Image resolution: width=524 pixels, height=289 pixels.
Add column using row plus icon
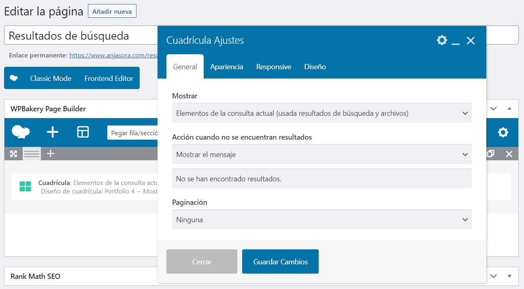[x=51, y=154]
